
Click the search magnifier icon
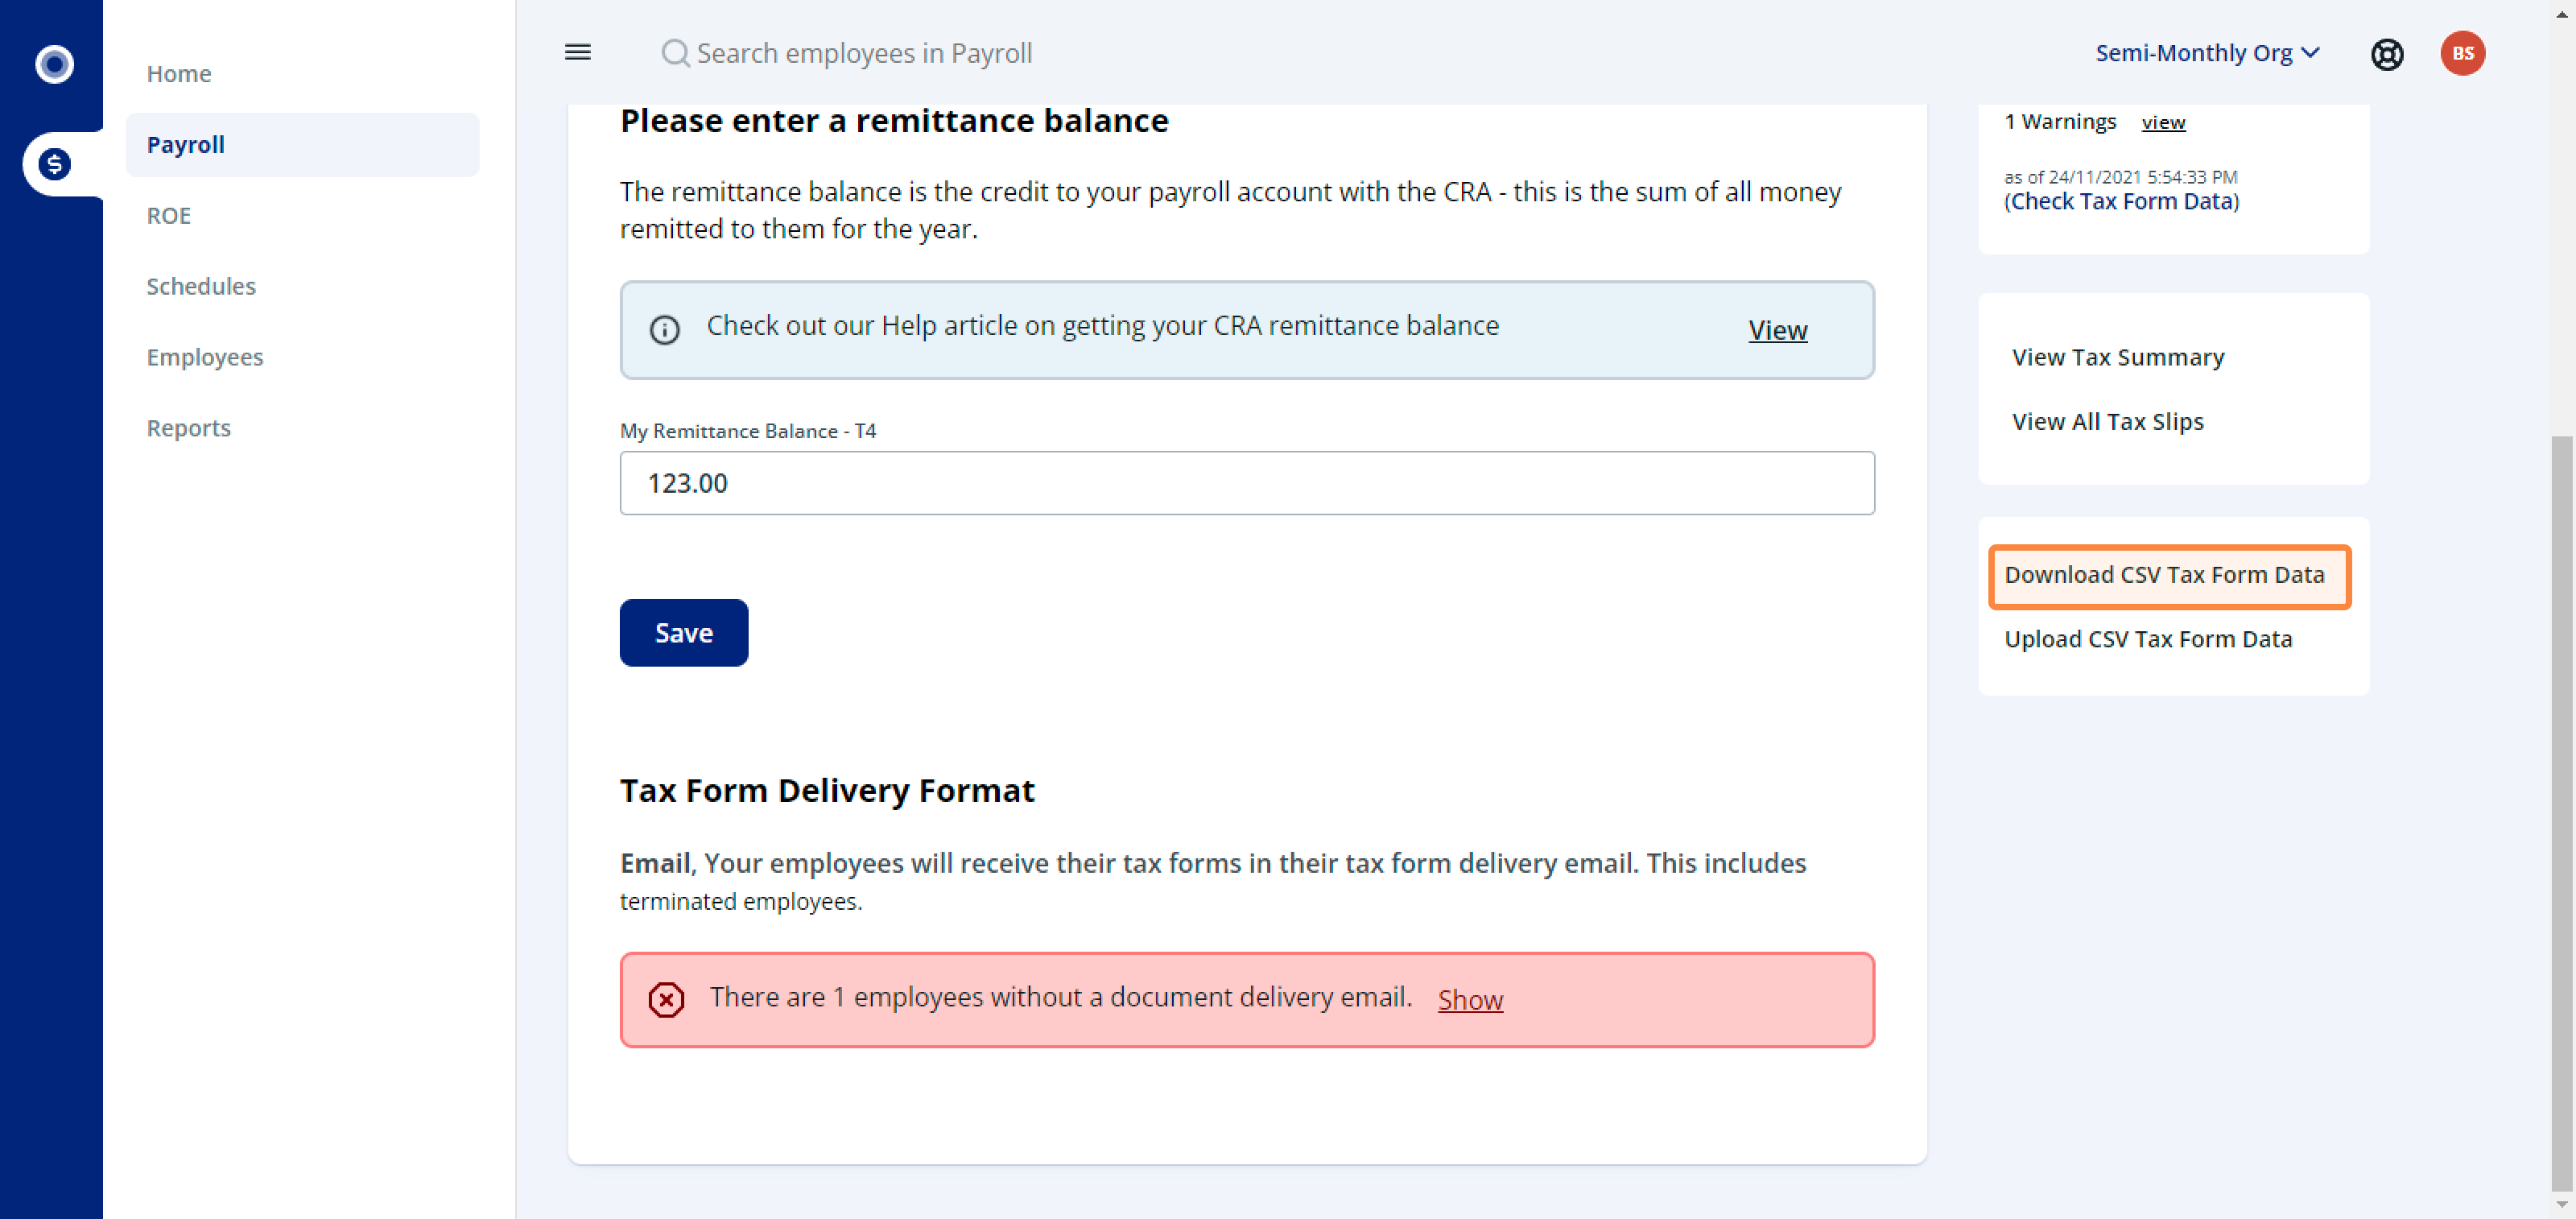point(675,53)
